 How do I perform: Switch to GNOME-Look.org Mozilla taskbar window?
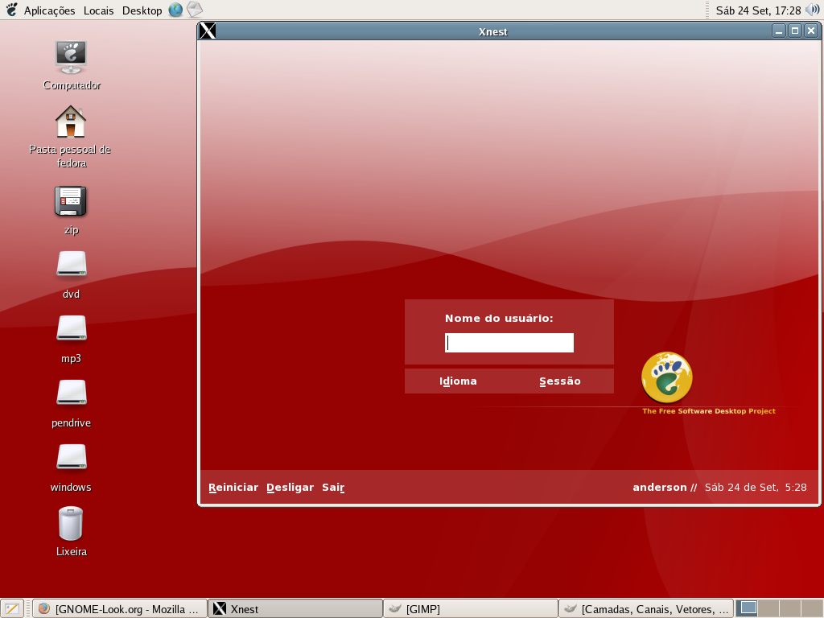(x=120, y=609)
